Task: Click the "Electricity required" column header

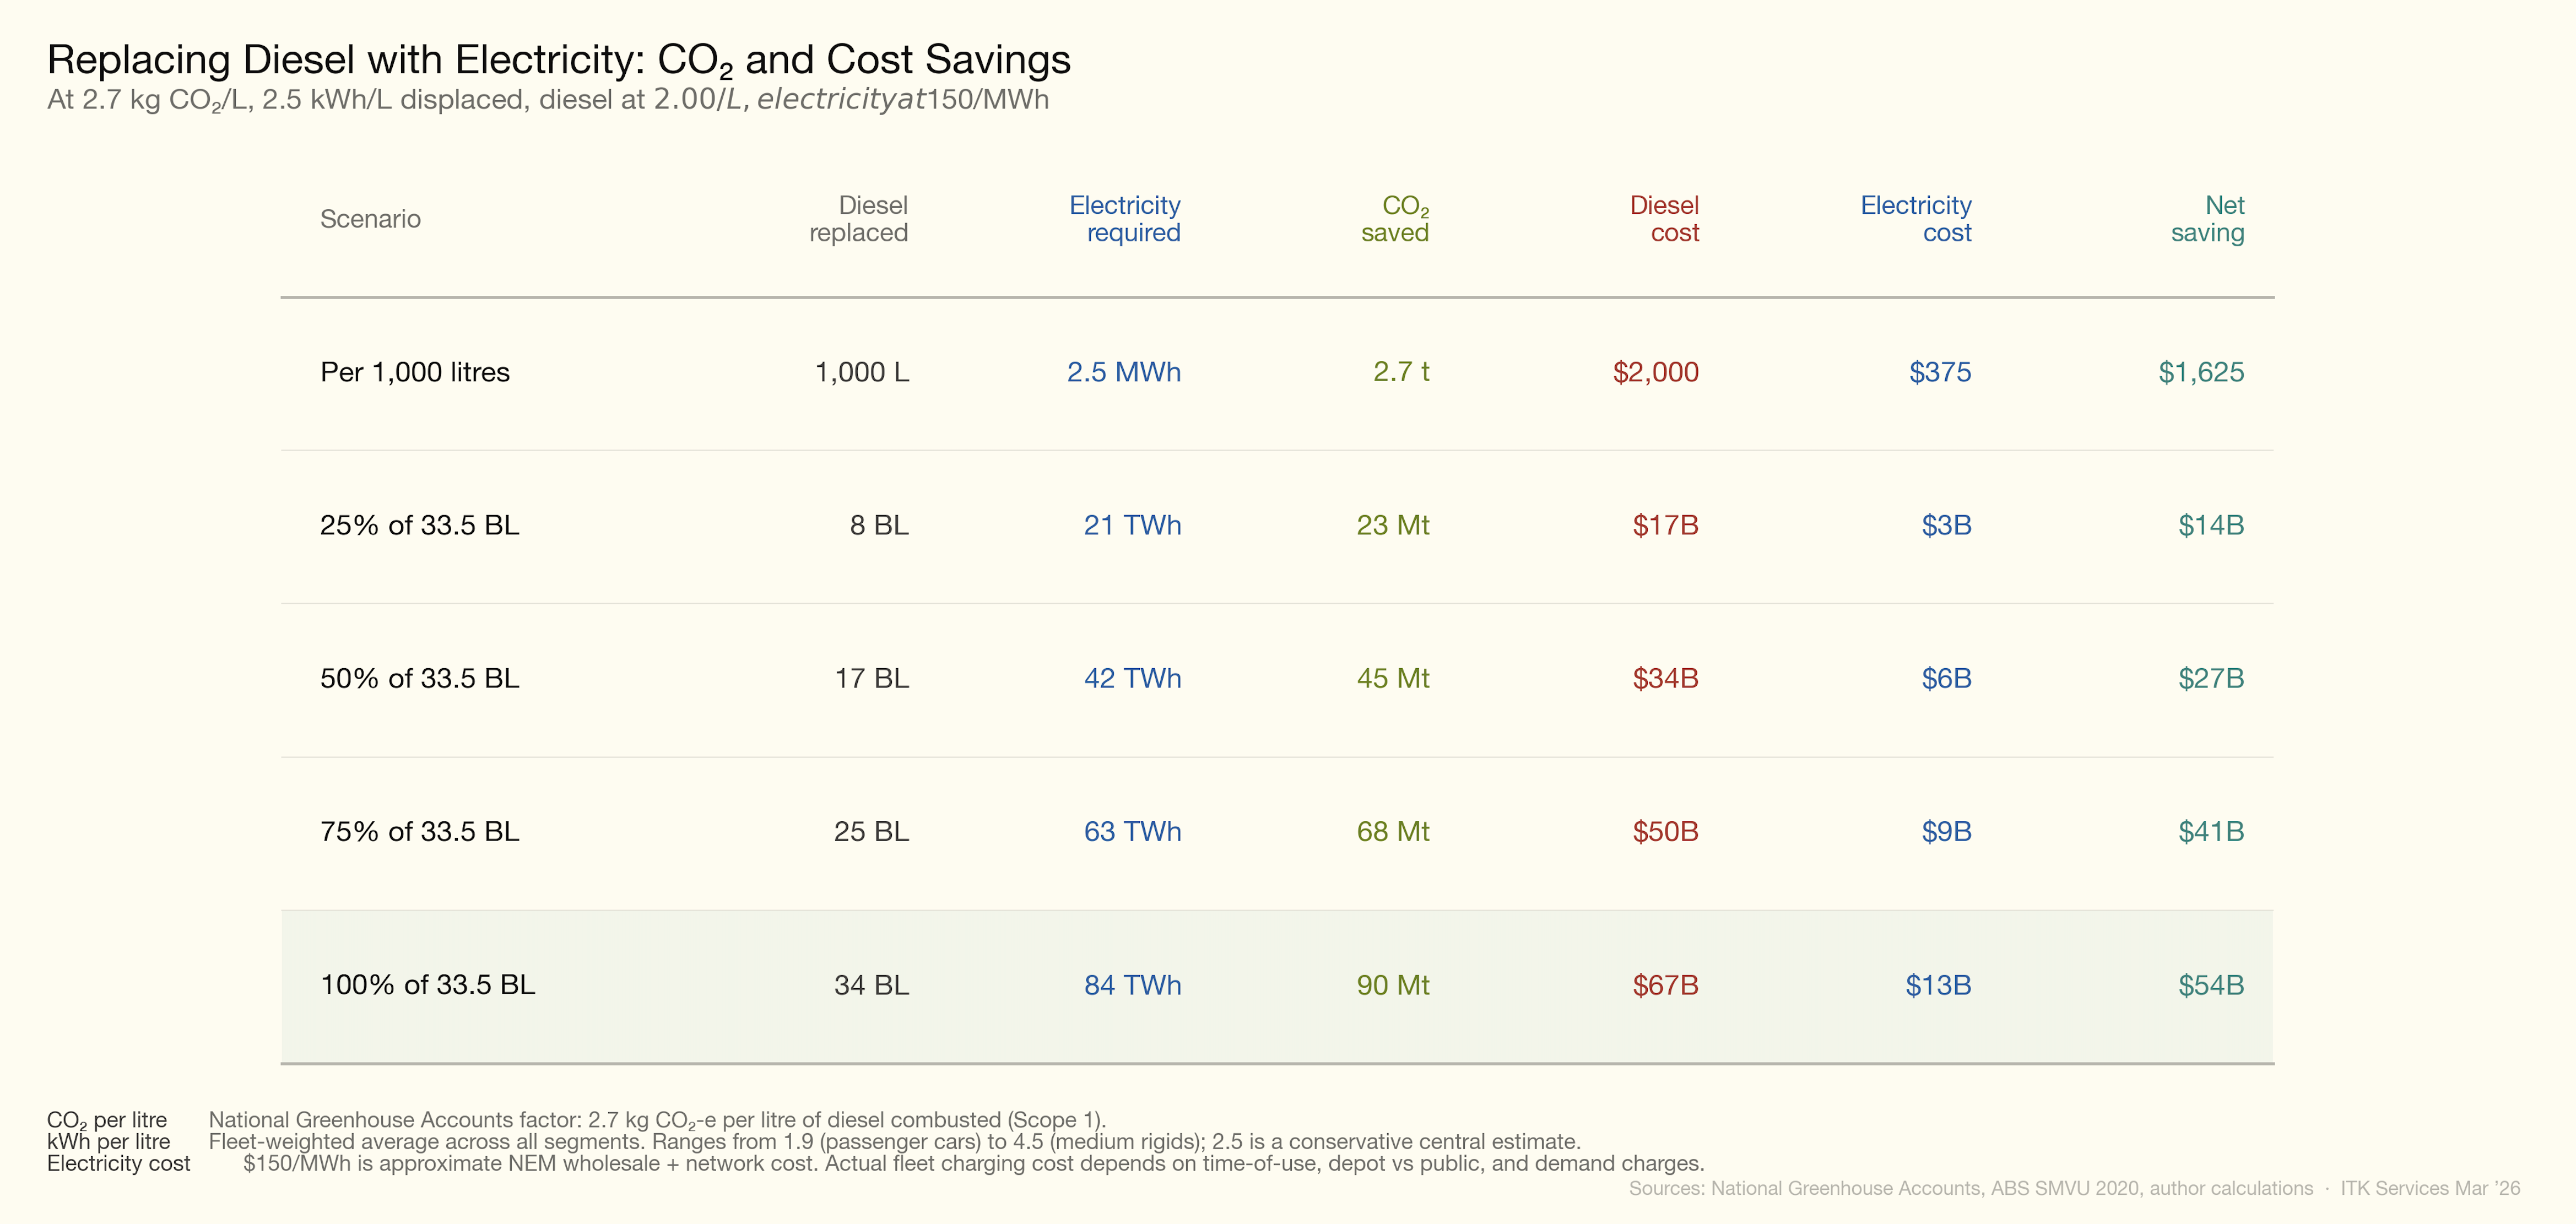Action: pyautogui.click(x=1125, y=219)
